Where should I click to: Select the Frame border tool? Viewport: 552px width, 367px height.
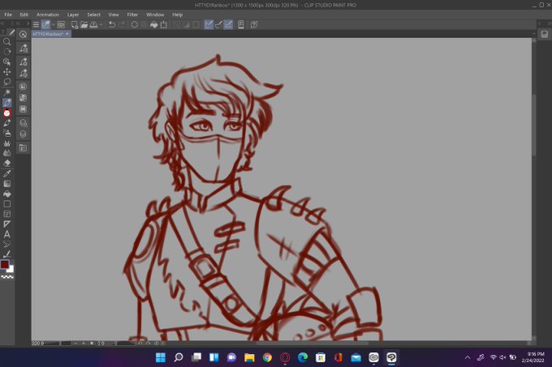point(6,214)
